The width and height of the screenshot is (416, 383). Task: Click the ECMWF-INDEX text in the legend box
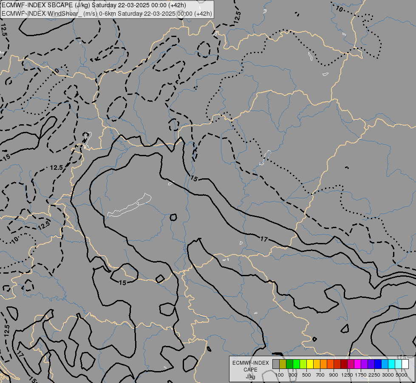(250, 363)
